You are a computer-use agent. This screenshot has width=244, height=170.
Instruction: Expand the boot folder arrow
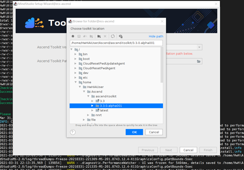[75, 59]
